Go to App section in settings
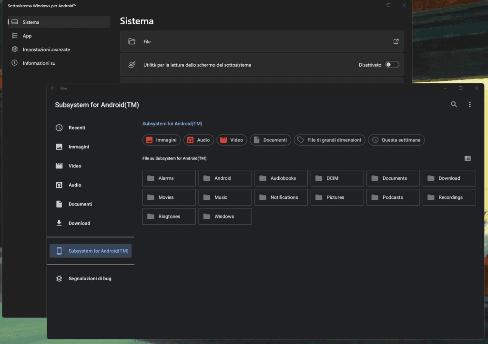 coord(27,36)
